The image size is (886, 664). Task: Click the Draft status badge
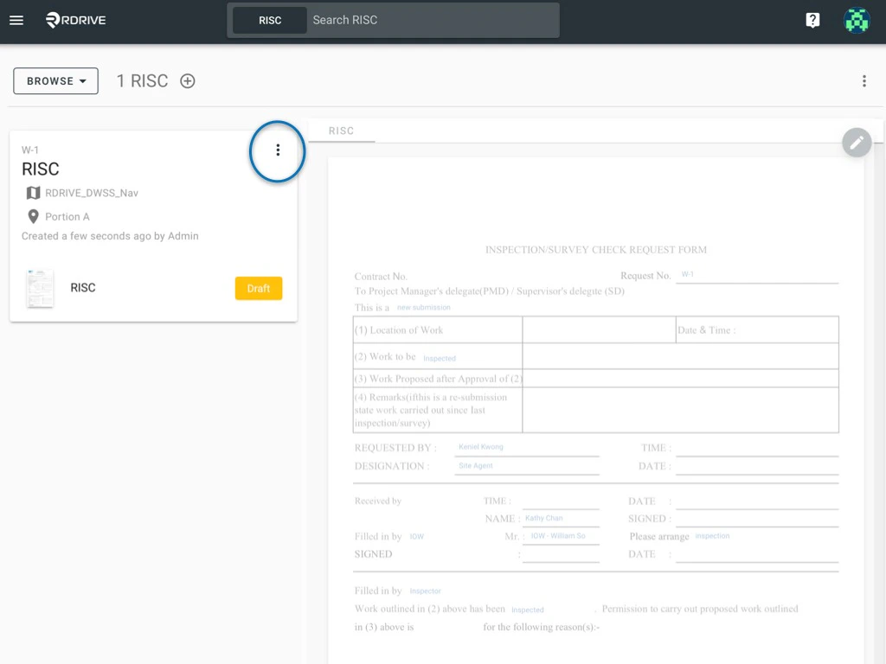pos(258,288)
